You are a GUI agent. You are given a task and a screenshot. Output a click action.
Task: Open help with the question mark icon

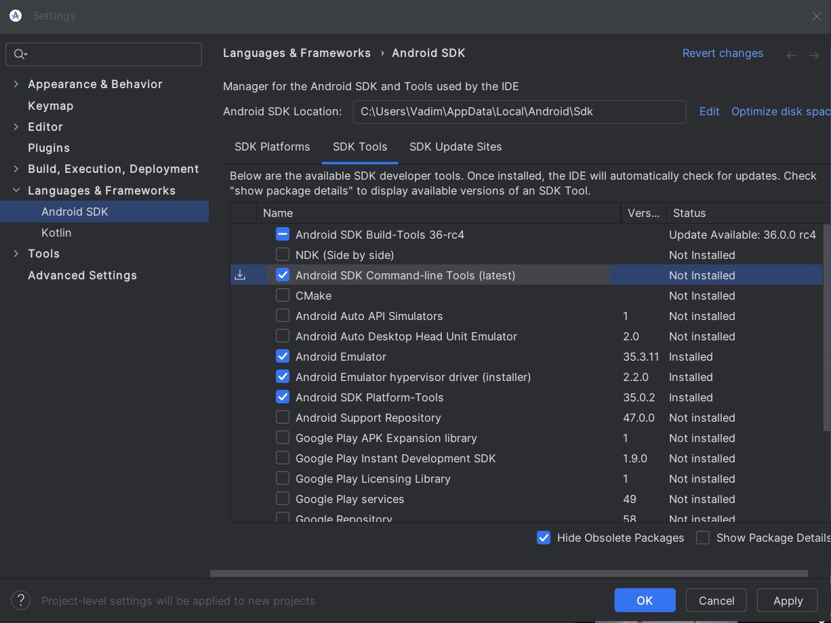pos(21,600)
